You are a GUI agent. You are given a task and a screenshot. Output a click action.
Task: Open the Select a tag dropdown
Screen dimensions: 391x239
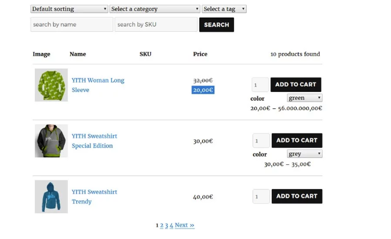point(224,9)
